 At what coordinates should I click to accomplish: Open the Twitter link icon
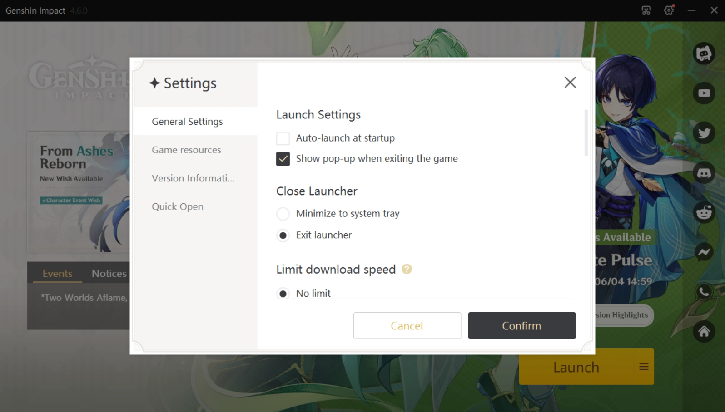[x=704, y=133]
